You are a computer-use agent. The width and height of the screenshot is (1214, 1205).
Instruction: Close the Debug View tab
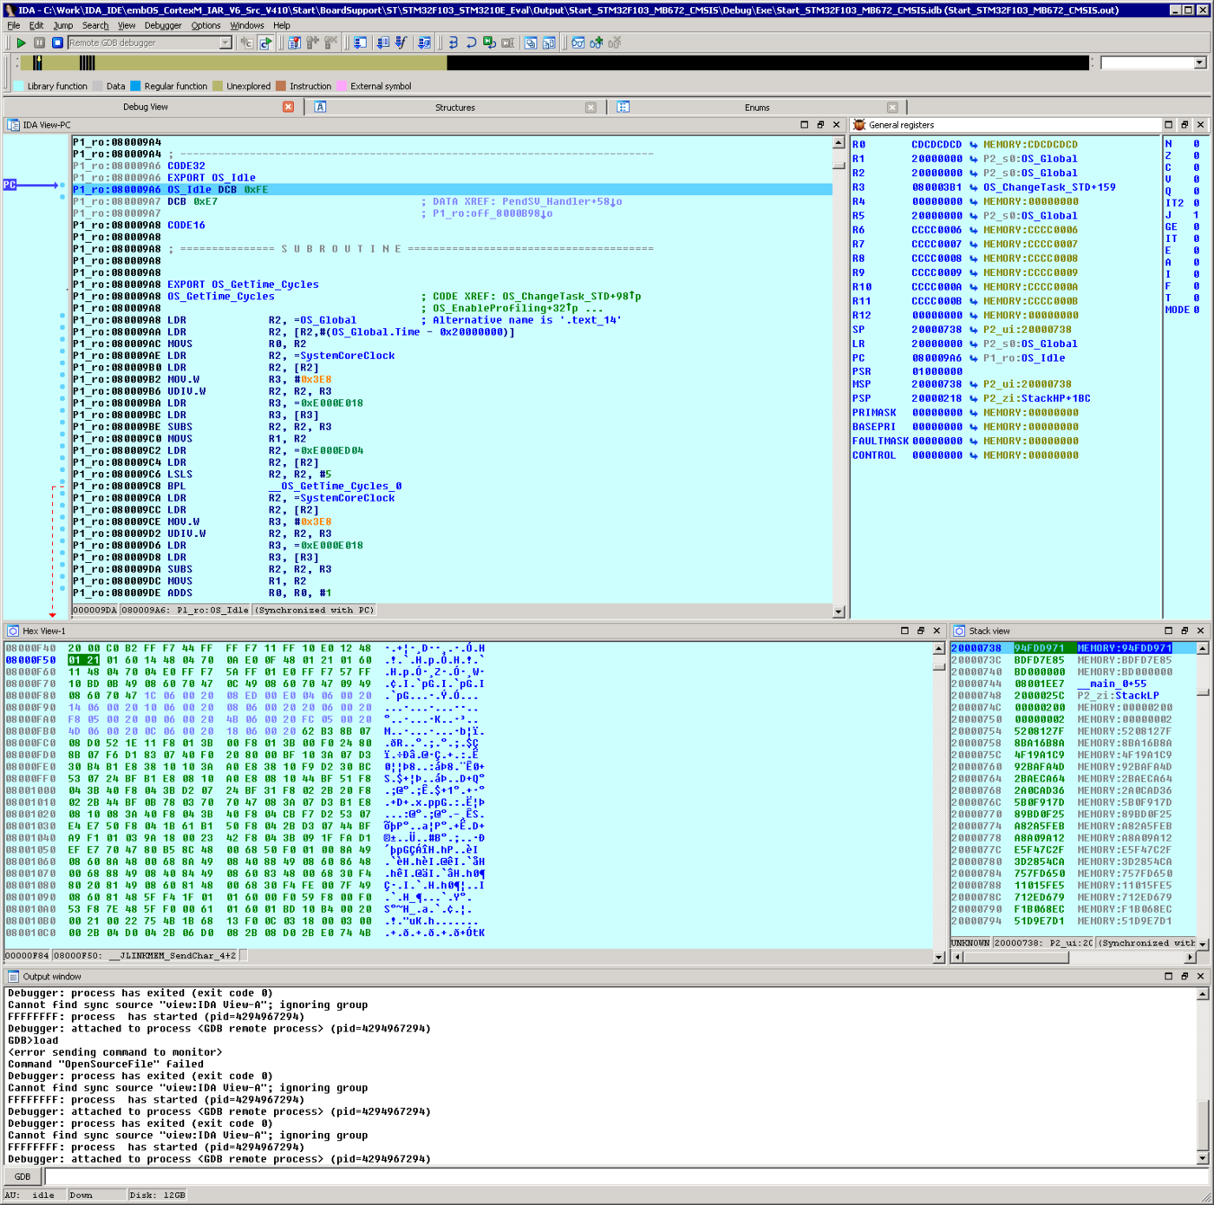pyautogui.click(x=288, y=107)
